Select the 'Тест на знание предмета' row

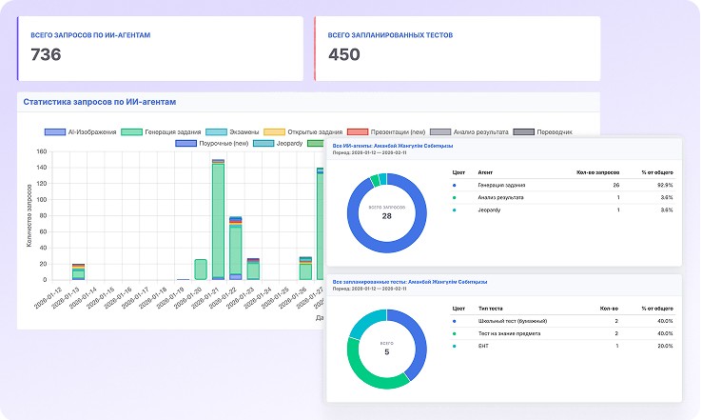point(563,334)
